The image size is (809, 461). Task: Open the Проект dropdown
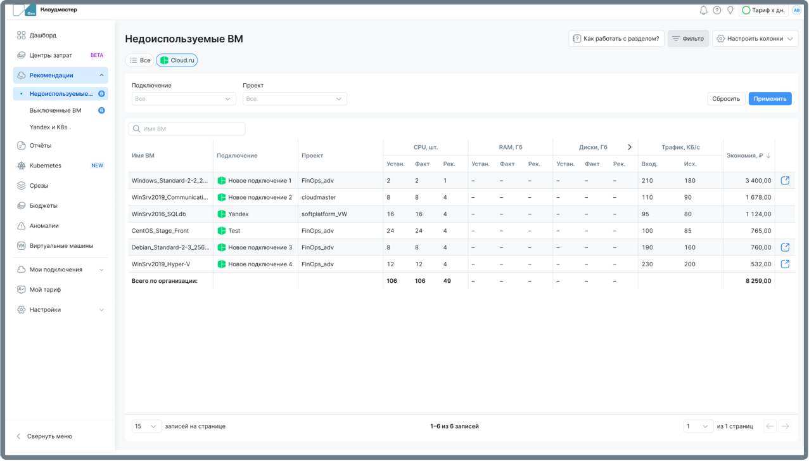(x=295, y=99)
